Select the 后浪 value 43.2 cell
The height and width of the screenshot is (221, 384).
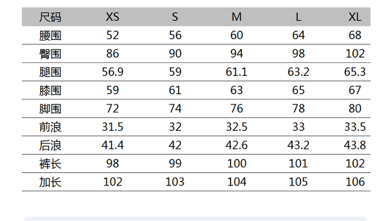pos(298,145)
